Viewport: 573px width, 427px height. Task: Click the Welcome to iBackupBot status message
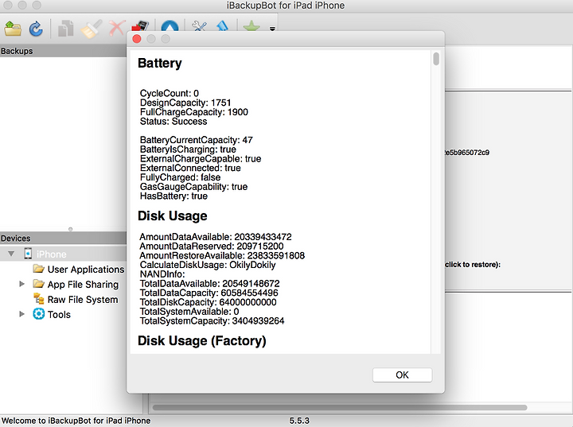tap(76, 421)
